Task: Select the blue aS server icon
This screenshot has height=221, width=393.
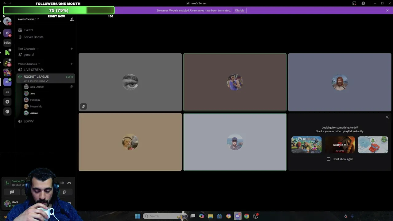Action: [x=7, y=82]
